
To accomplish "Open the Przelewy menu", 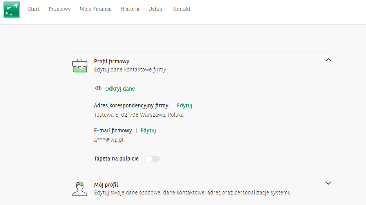I will pos(60,9).
